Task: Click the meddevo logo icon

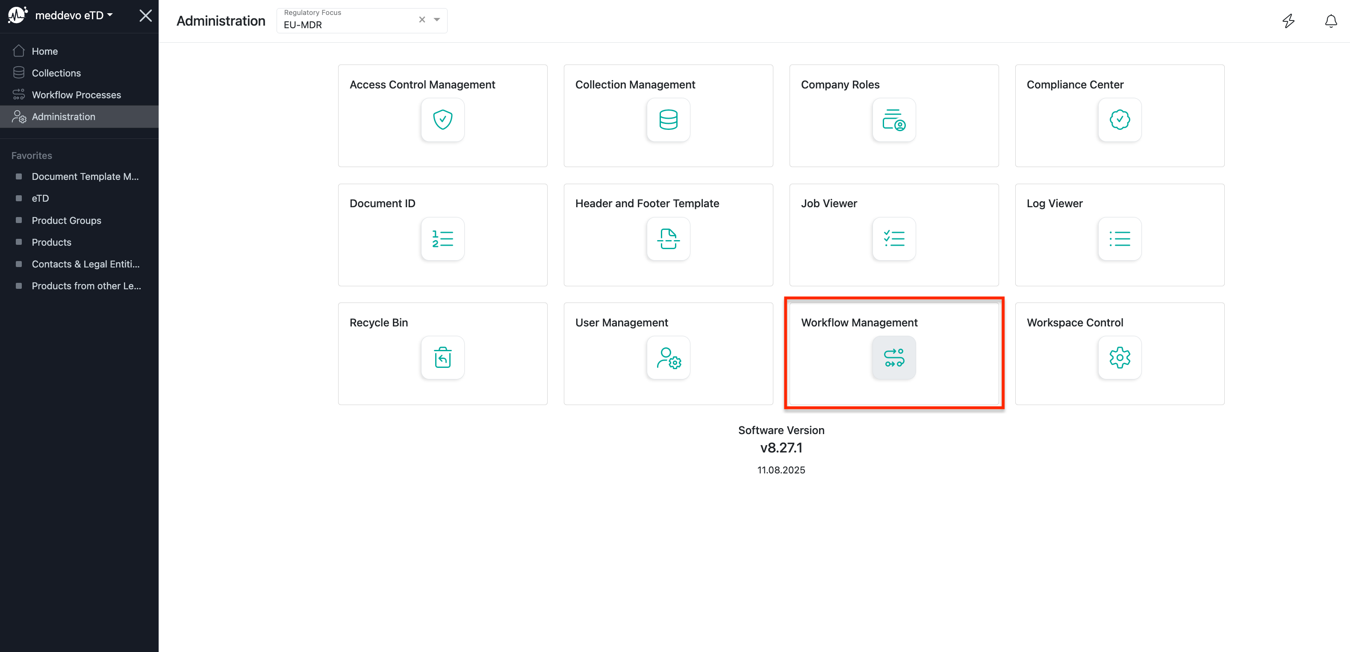Action: coord(17,15)
